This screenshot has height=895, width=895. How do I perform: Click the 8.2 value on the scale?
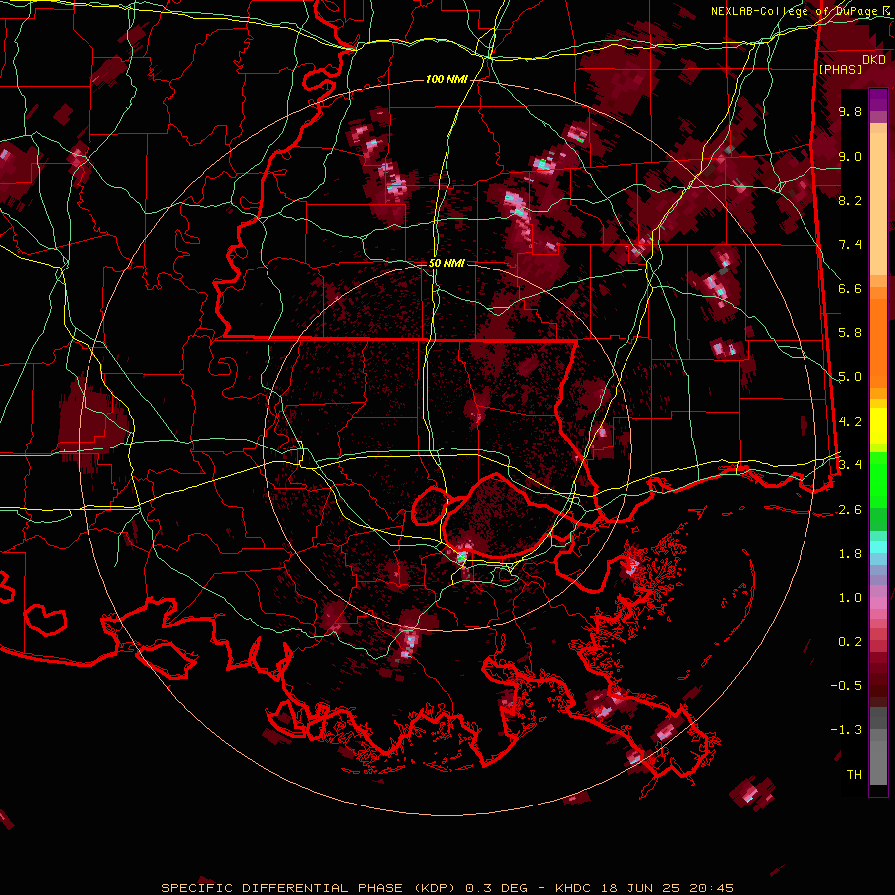coord(850,200)
